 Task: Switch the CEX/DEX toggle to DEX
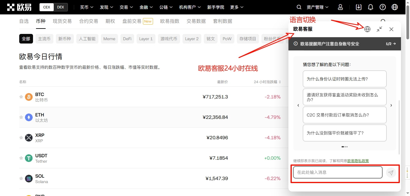[x=61, y=7]
